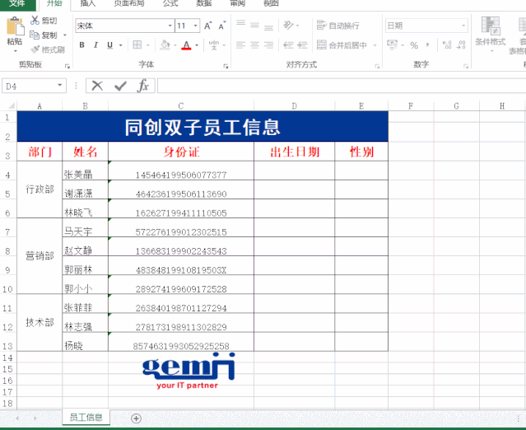Viewport: 526px width, 430px height.
Task: Align text to top
Action: tap(240, 26)
